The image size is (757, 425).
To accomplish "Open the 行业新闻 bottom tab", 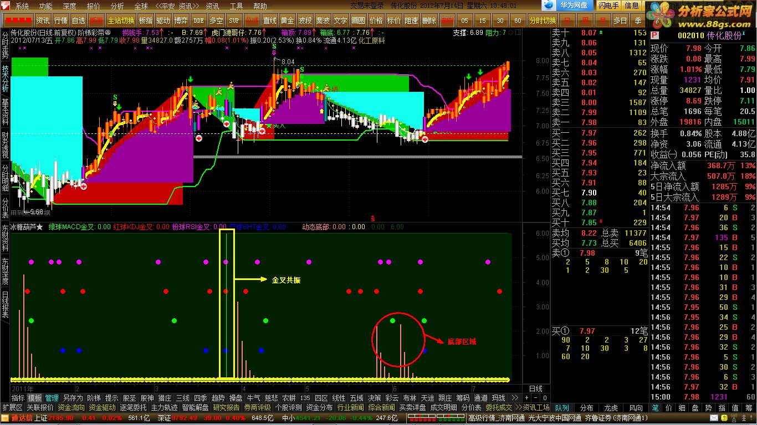I will [351, 407].
